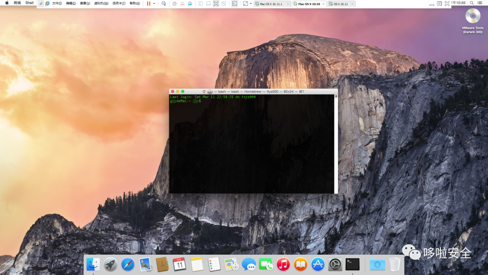
Task: Open the VMware Tools disc on desktop
Action: click(473, 15)
